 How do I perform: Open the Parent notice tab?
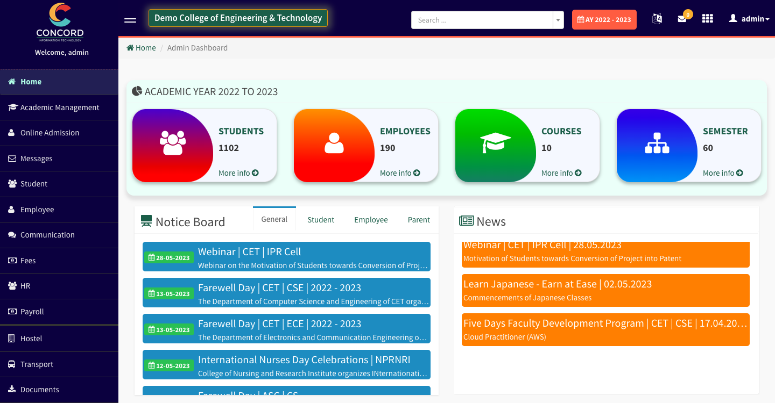418,220
